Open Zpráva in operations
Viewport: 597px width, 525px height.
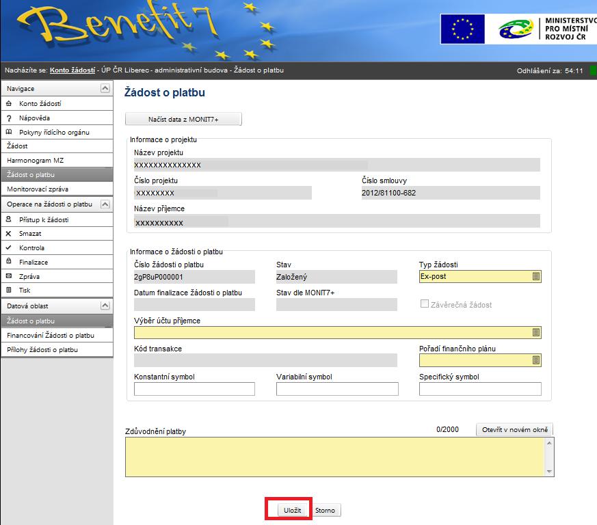point(57,276)
